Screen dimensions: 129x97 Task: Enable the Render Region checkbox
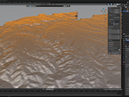(x=114, y=18)
